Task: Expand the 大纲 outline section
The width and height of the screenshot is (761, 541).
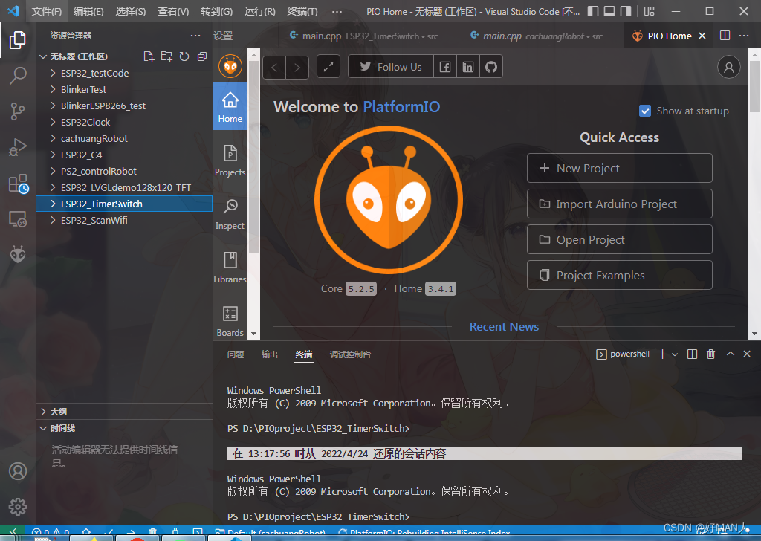Action: point(124,412)
